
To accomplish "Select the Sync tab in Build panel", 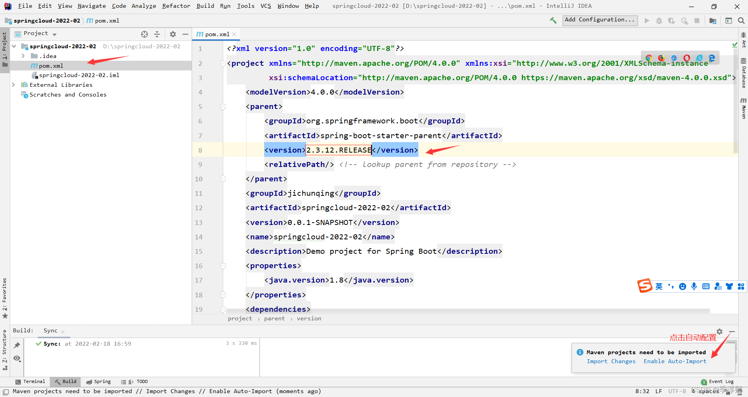I will coord(50,330).
